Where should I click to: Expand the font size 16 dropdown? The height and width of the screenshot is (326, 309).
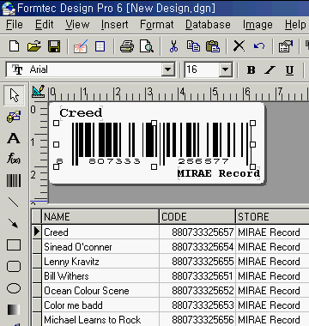coord(225,69)
